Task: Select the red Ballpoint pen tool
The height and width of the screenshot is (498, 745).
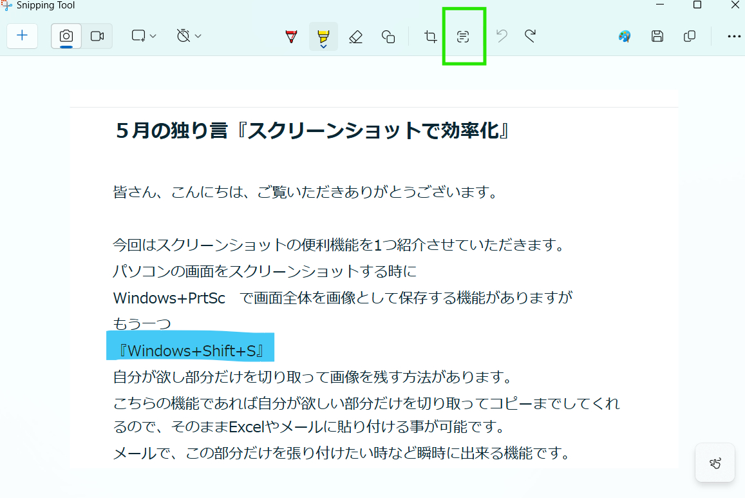Action: coord(291,37)
